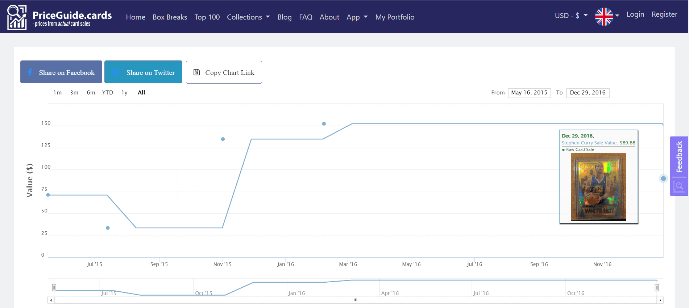
Task: Click the Facebook icon in share button
Action: point(30,72)
